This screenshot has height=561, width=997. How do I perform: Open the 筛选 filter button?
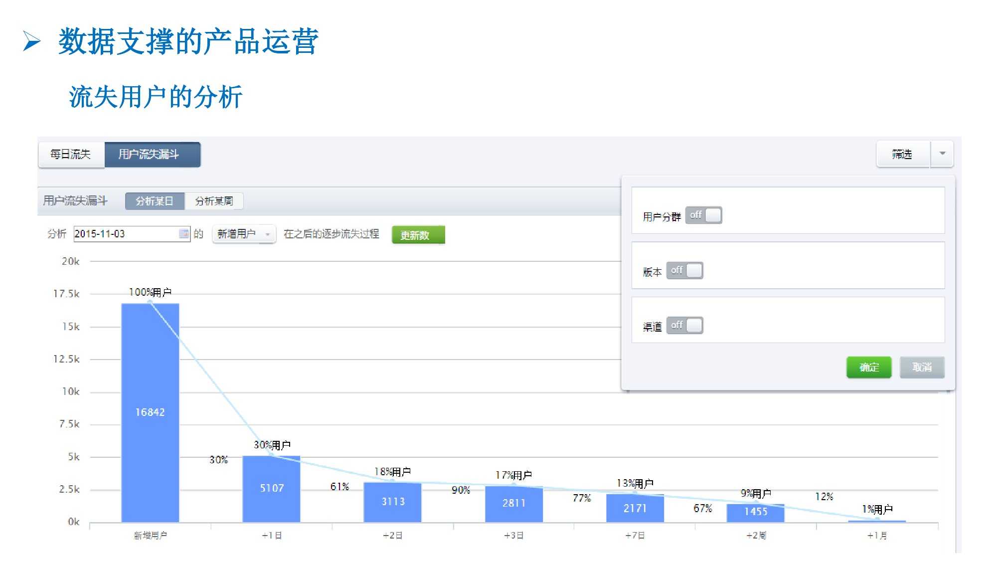pyautogui.click(x=902, y=154)
